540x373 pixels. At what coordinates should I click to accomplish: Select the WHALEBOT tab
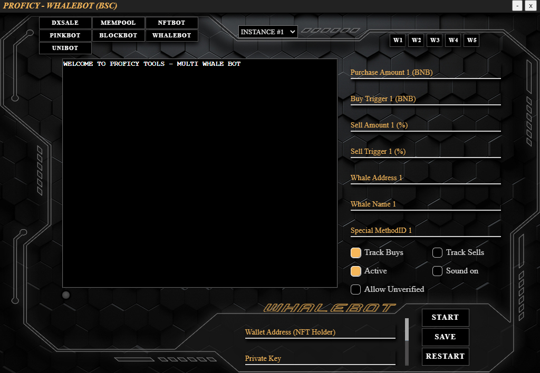coord(171,35)
